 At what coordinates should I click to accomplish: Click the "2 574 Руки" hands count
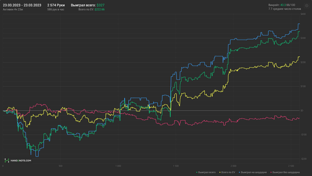56,5
